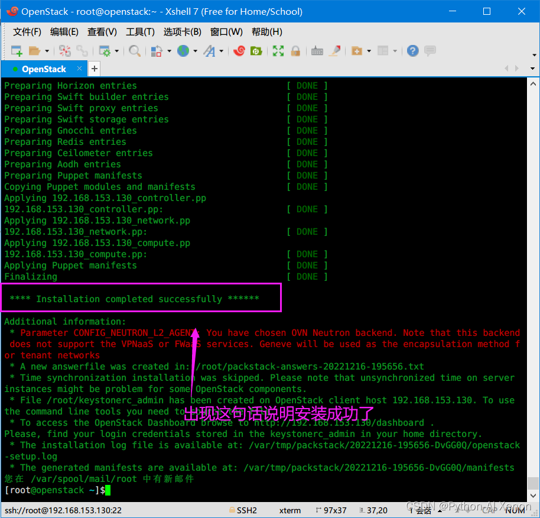Open Xshell help via the question mark icon
Viewport: 540px width, 518px height.
pos(412,51)
